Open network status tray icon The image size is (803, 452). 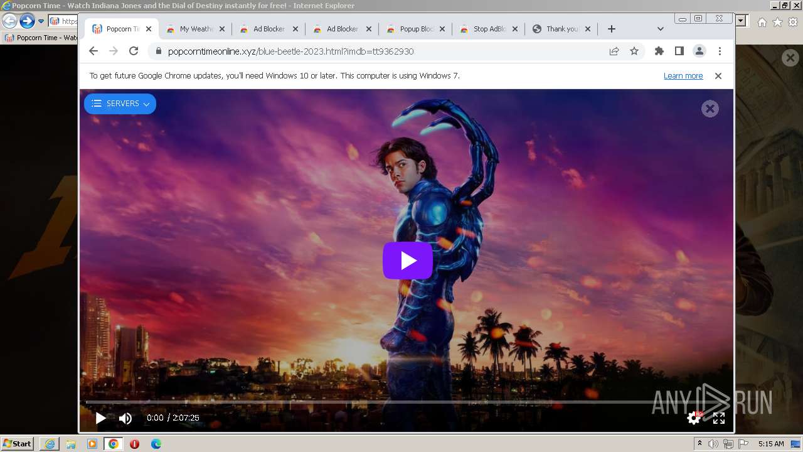click(x=728, y=444)
